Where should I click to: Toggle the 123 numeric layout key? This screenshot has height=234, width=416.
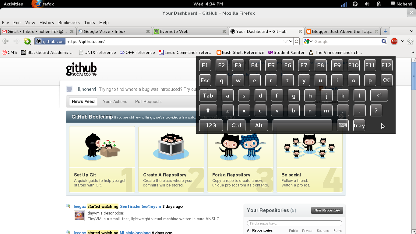[x=211, y=125]
